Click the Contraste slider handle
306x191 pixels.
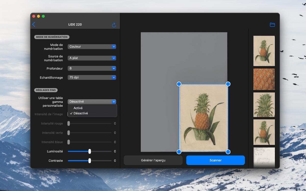(90, 161)
